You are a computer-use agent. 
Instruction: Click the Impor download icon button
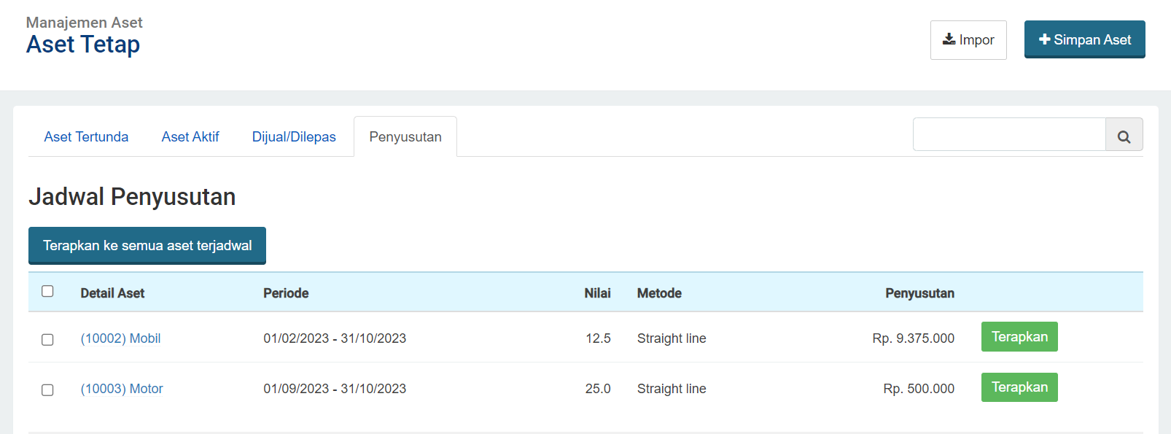click(968, 40)
